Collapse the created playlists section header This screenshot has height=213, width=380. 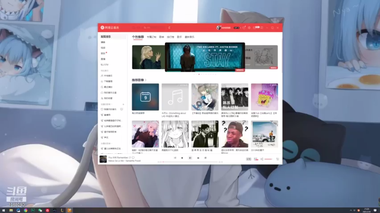click(x=107, y=104)
